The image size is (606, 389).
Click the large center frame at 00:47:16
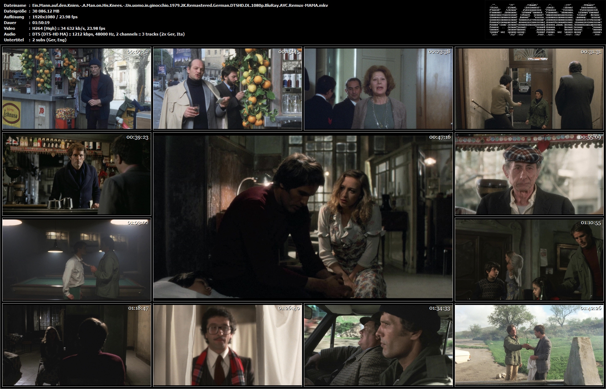click(x=303, y=217)
